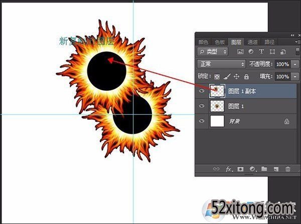Click 填充 100% value field
This screenshot has width=301, height=224.
pos(283,77)
